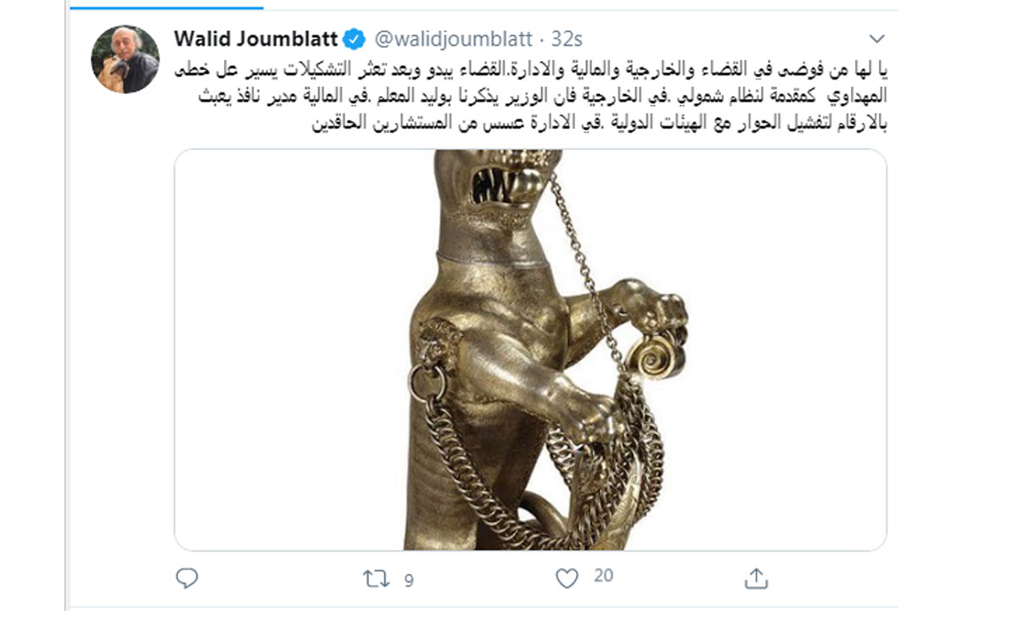This screenshot has height=627, width=1018.
Task: Open the golden statue image attachment
Action: tap(530, 350)
